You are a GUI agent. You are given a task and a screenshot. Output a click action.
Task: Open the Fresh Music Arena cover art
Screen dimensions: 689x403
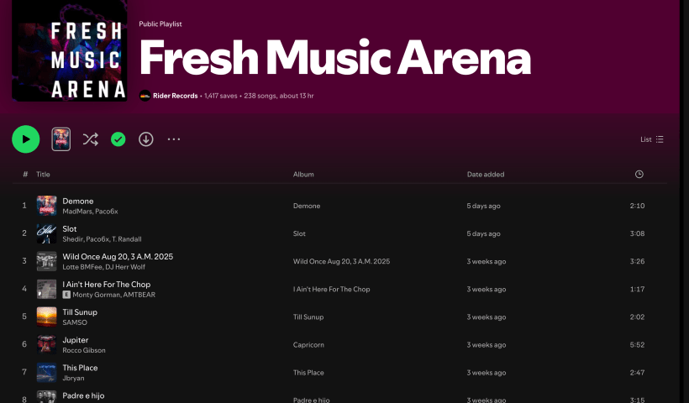pyautogui.click(x=69, y=50)
